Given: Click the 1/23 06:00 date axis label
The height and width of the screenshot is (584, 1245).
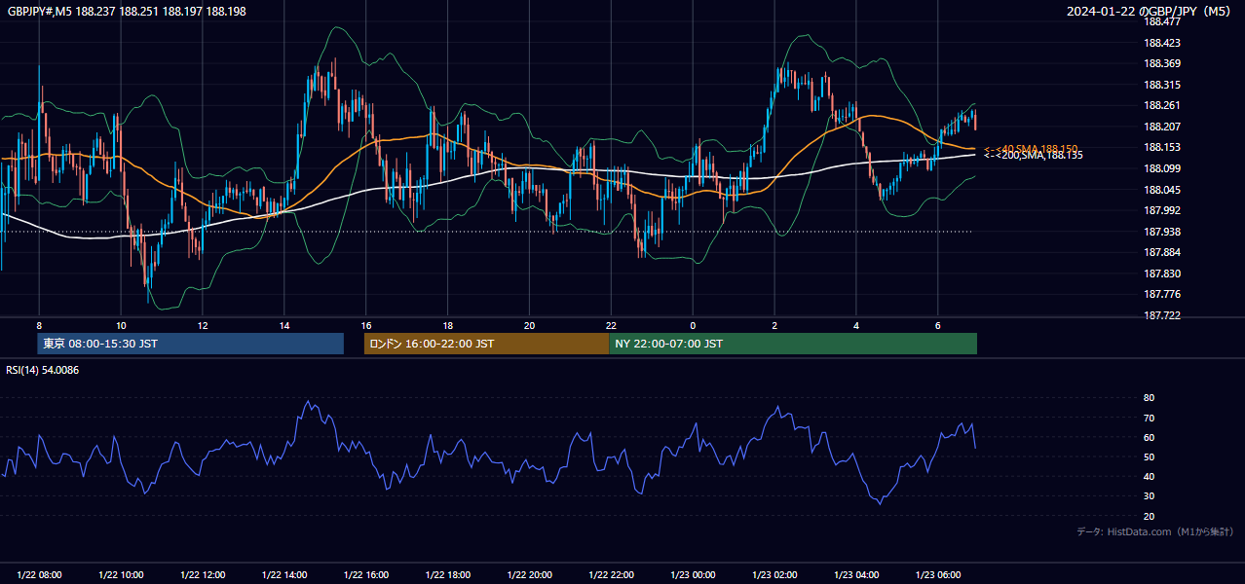Looking at the screenshot, I should (x=939, y=575).
